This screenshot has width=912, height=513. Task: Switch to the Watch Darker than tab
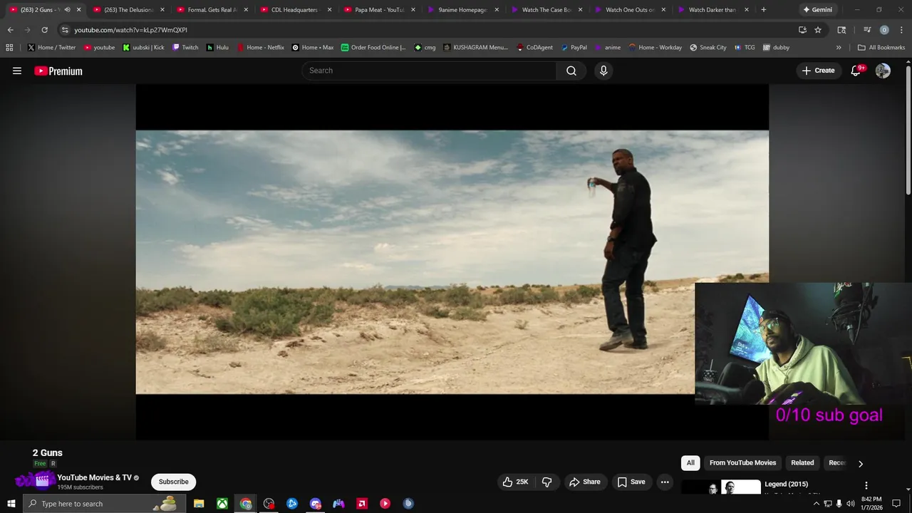(x=712, y=10)
